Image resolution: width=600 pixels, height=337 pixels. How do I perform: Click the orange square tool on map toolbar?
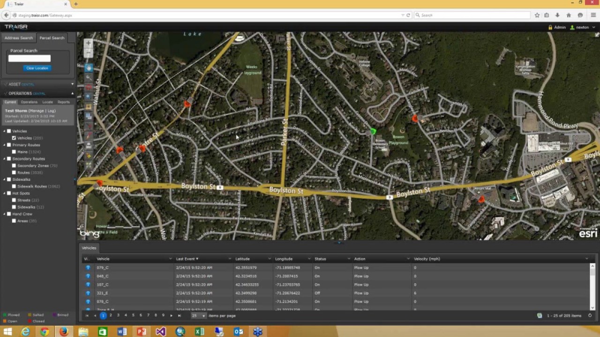coord(89,107)
